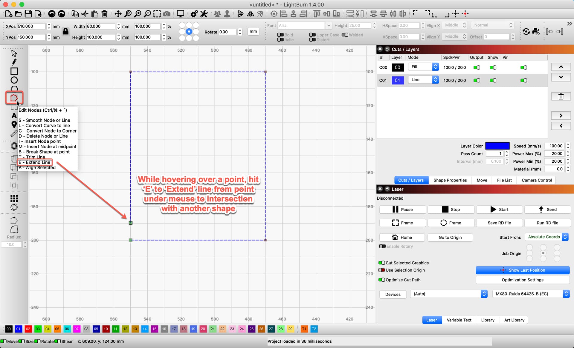
Task: Select the Grid Array tool
Action: pos(14,198)
